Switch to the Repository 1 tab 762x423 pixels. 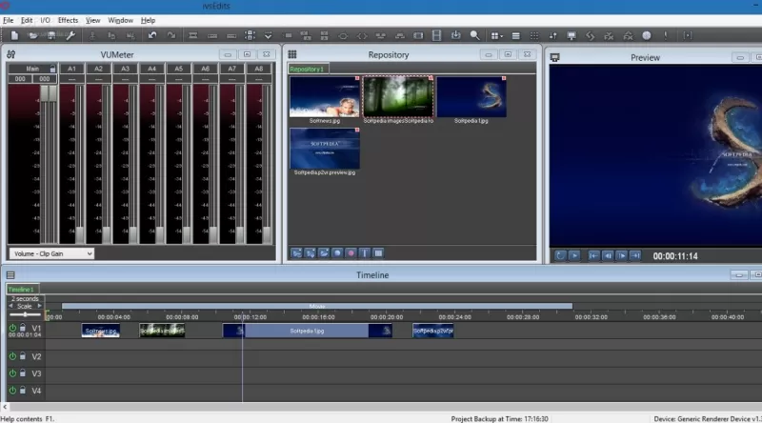click(308, 70)
